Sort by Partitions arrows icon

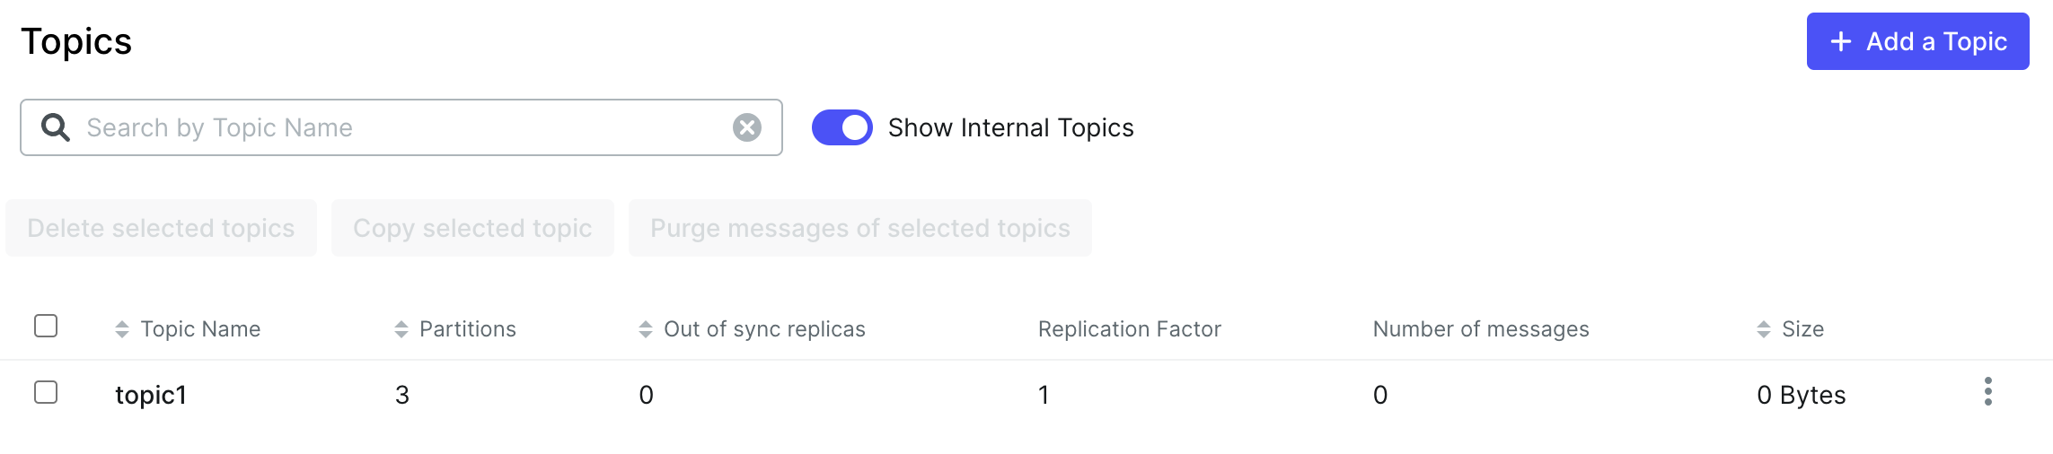point(401,329)
